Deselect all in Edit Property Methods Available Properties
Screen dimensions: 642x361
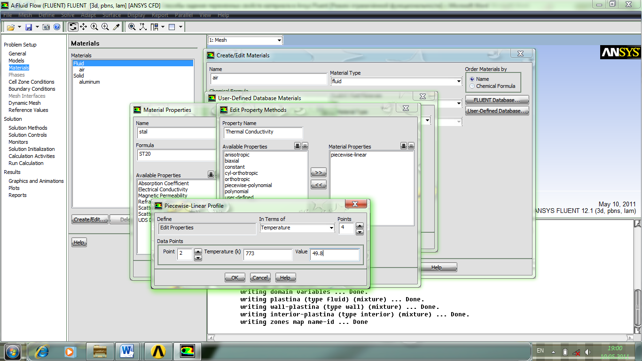click(305, 146)
